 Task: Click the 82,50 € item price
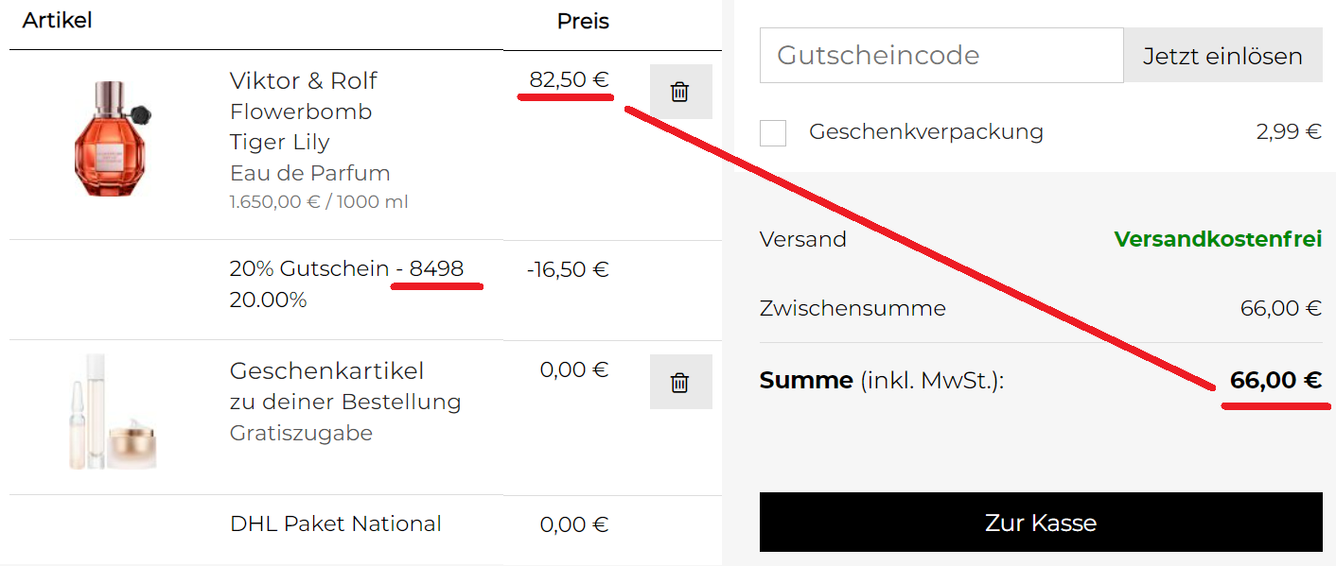pyautogui.click(x=569, y=80)
